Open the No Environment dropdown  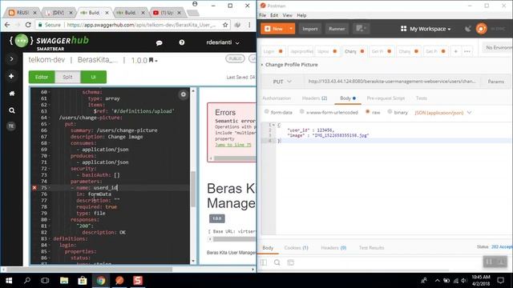tap(497, 48)
